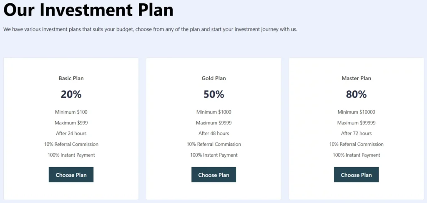427x203 pixels.
Task: Click Choose Plan under Gold Plan
Action: coord(213,175)
